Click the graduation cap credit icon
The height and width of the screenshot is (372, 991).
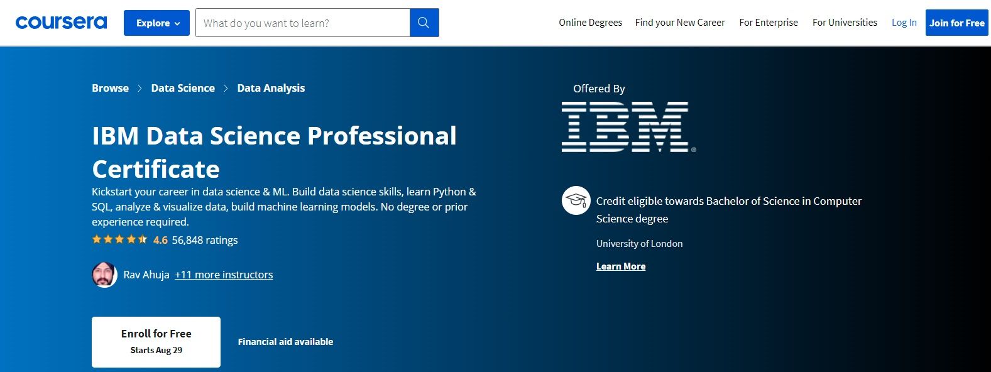coord(576,201)
